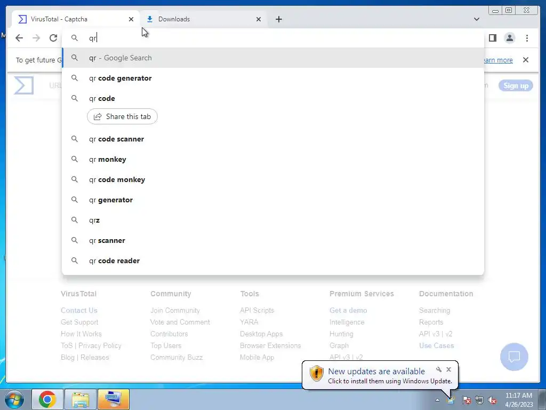This screenshot has height=410, width=546.
Task: Reload the page with the refresh icon
Action: (53, 38)
